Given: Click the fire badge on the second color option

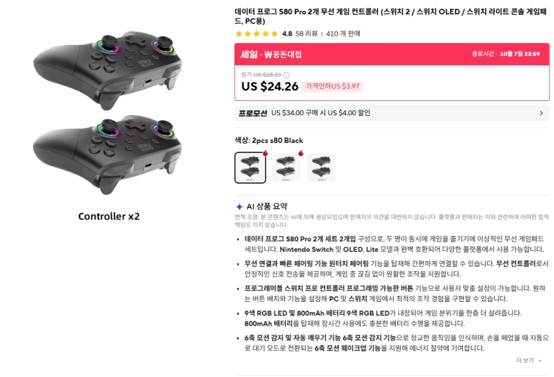Looking at the screenshot, I should (x=300, y=153).
